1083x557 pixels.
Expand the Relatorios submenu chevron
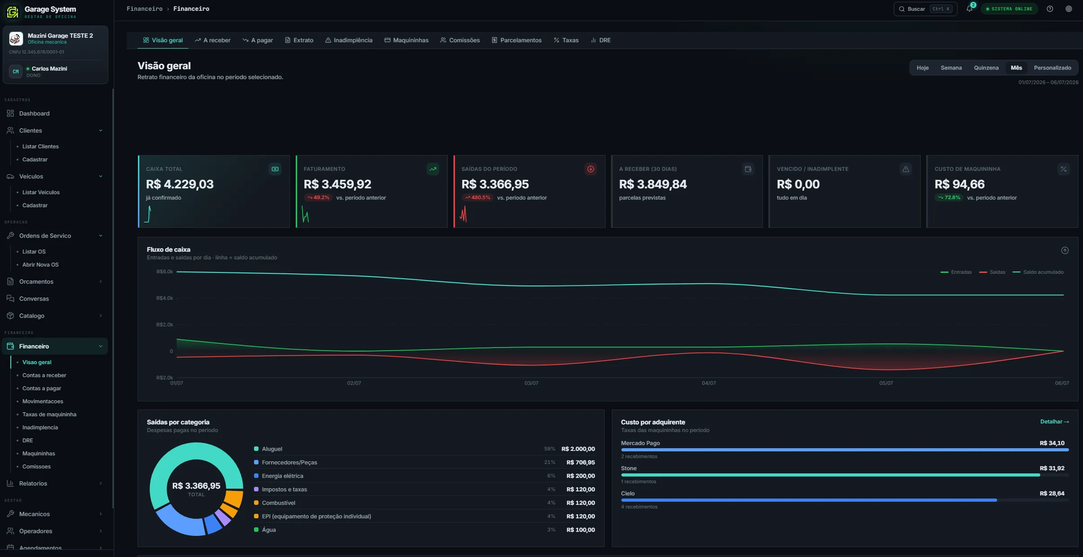101,483
